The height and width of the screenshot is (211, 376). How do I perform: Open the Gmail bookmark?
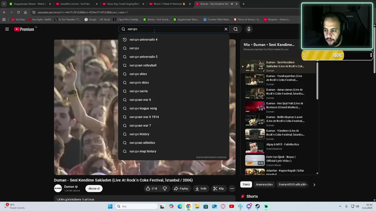coord(105,20)
